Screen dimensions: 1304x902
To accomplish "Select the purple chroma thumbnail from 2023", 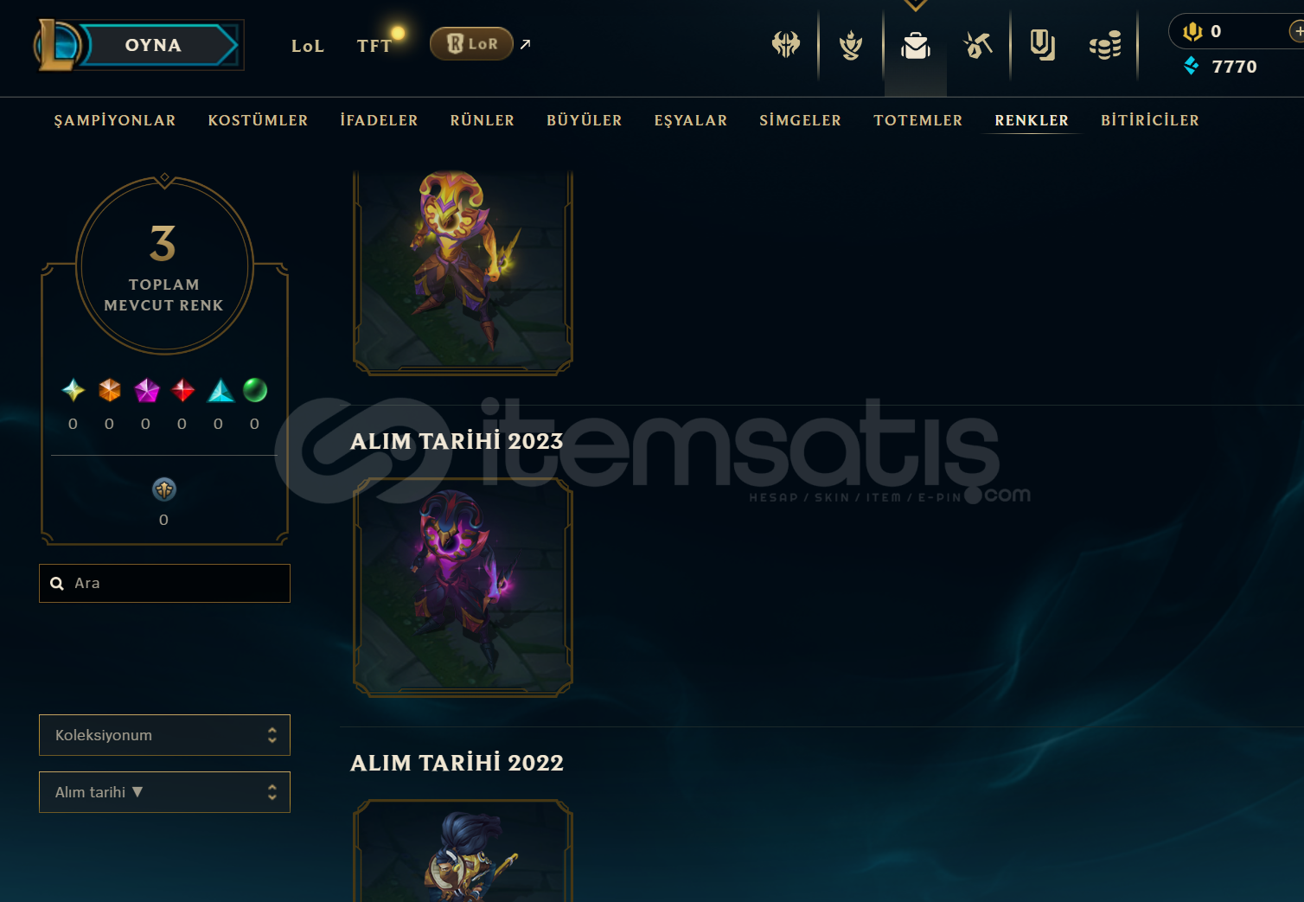I will pos(463,587).
